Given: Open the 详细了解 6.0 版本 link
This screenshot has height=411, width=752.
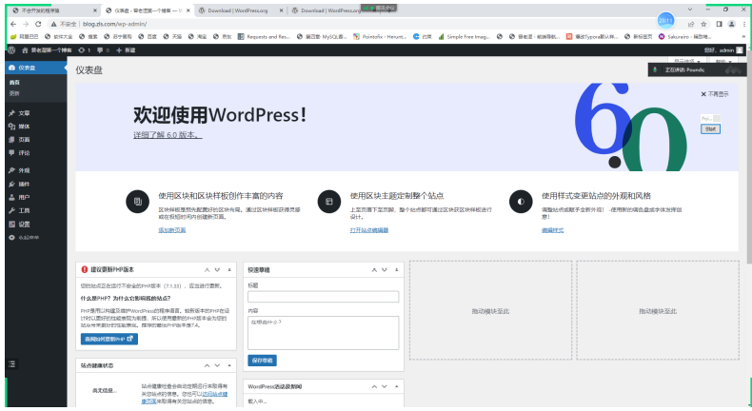Looking at the screenshot, I should (x=168, y=135).
